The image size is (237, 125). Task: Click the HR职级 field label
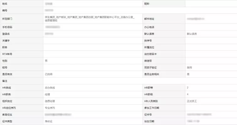[x=148, y=94]
